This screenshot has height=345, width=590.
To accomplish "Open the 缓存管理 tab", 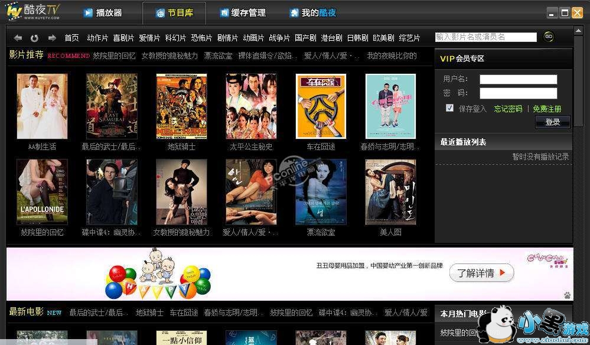I will tap(243, 13).
